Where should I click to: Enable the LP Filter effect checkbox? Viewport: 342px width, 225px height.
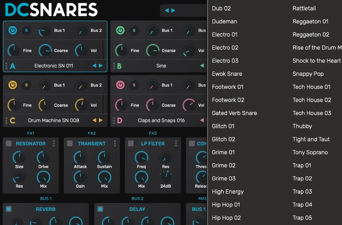pos(131,143)
